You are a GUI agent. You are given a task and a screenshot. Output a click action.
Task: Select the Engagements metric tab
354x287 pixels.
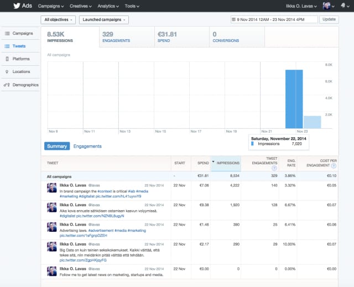coord(126,37)
